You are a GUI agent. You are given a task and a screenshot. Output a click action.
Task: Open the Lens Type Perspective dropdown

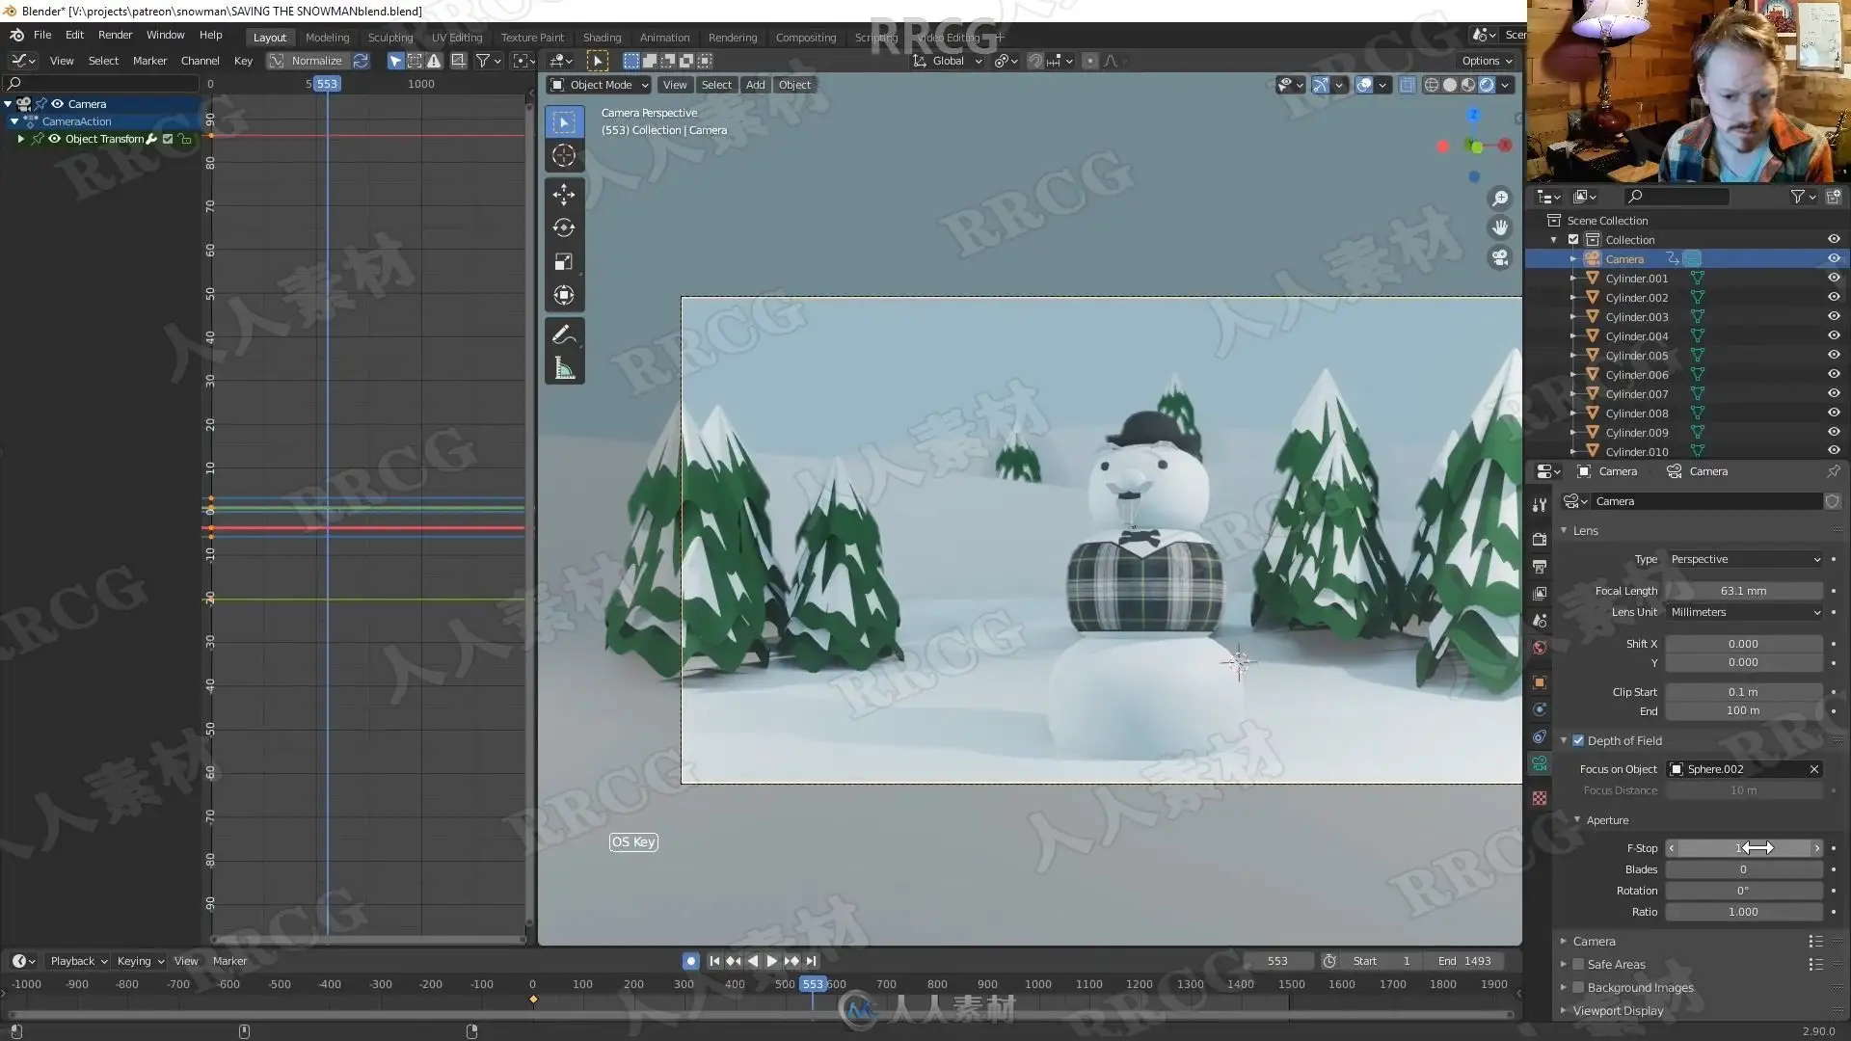click(1745, 559)
